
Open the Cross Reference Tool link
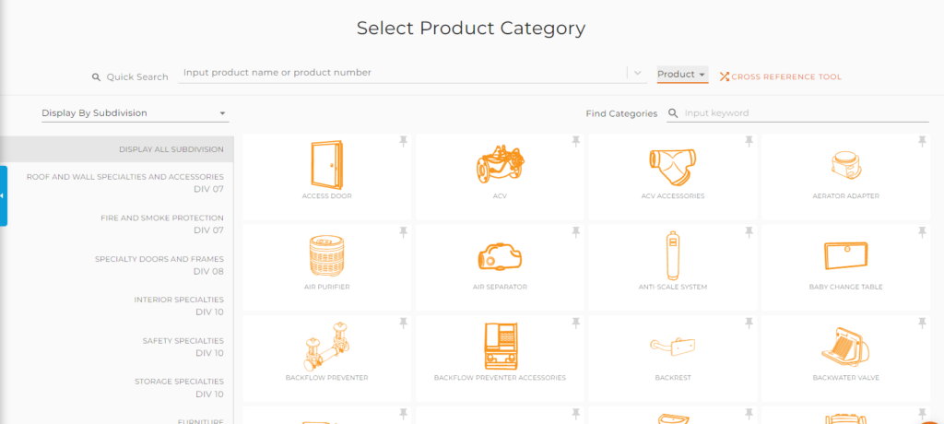pyautogui.click(x=780, y=77)
